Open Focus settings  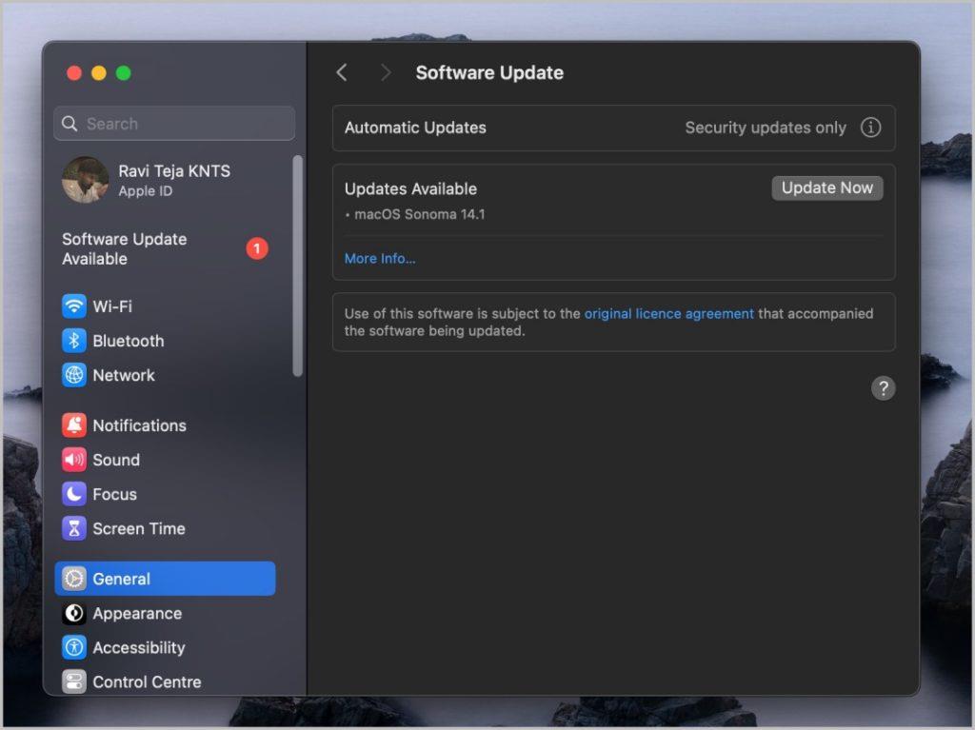165,494
